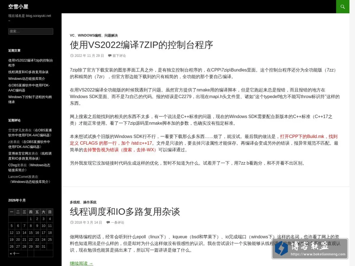Go to previous month « 十一 in calendar
Image resolution: width=355 pixels, height=266 pixels.
(x=14, y=254)
